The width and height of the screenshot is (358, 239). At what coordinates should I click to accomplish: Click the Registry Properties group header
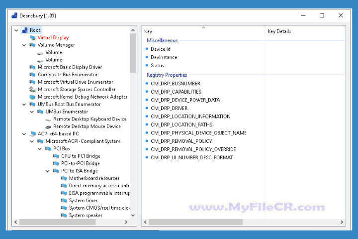[x=167, y=75]
